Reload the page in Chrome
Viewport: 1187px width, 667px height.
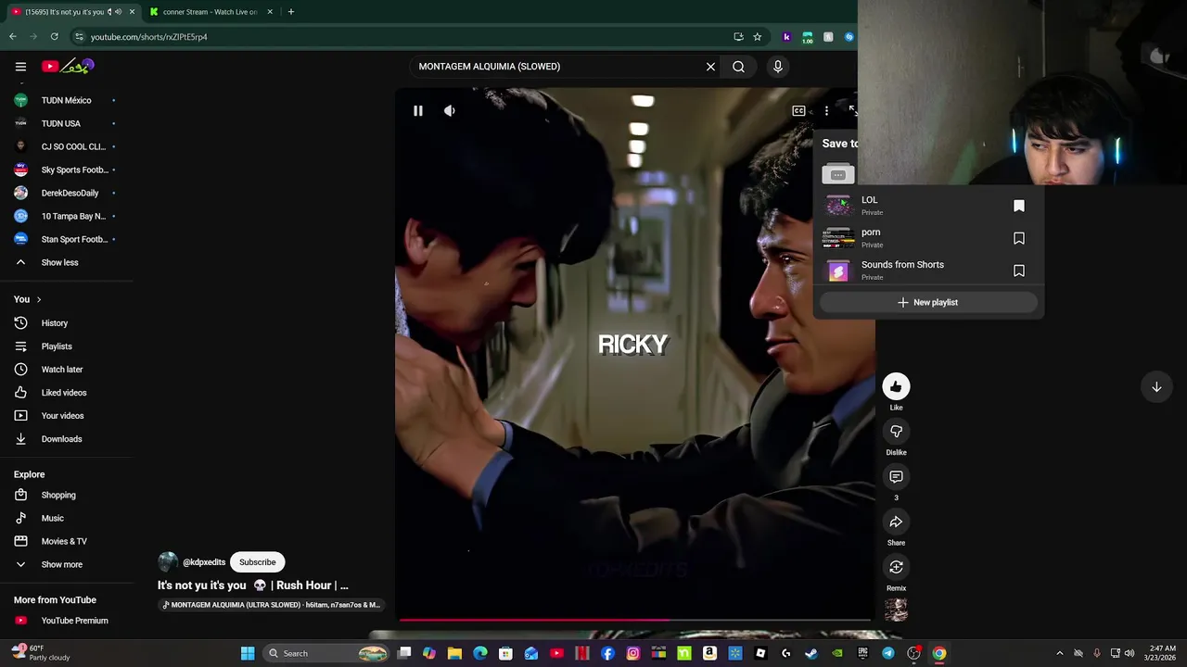[x=55, y=37]
